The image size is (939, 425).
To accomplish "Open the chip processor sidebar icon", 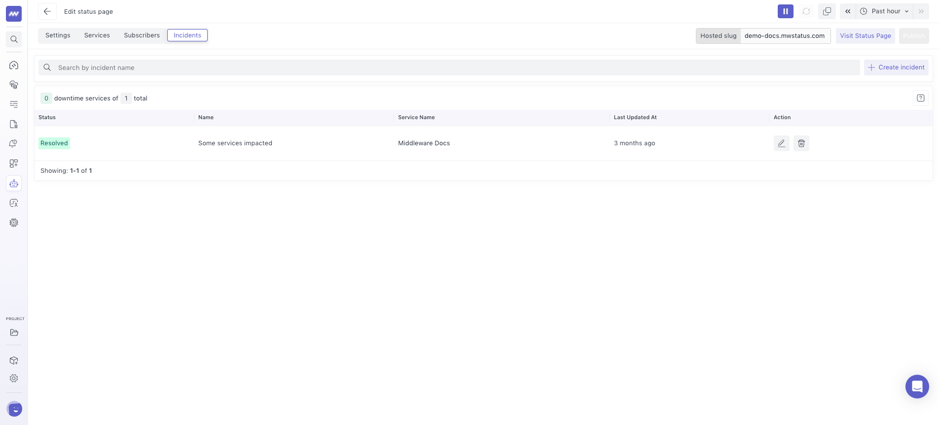I will click(x=14, y=223).
